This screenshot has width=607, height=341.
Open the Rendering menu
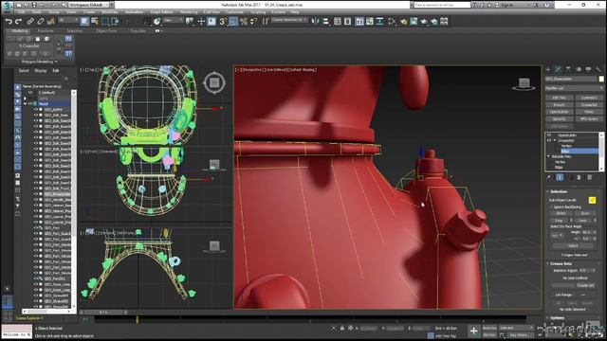point(189,12)
